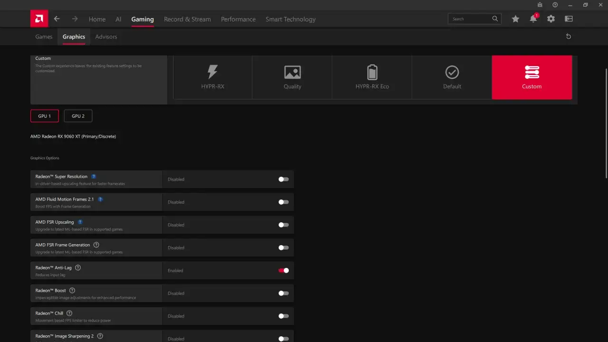Choose the Quality profile
The height and width of the screenshot is (342, 608).
pyautogui.click(x=292, y=77)
